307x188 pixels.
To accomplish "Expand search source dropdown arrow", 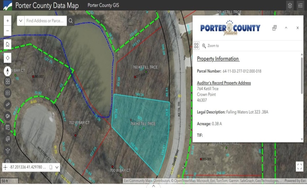I will click(21, 21).
